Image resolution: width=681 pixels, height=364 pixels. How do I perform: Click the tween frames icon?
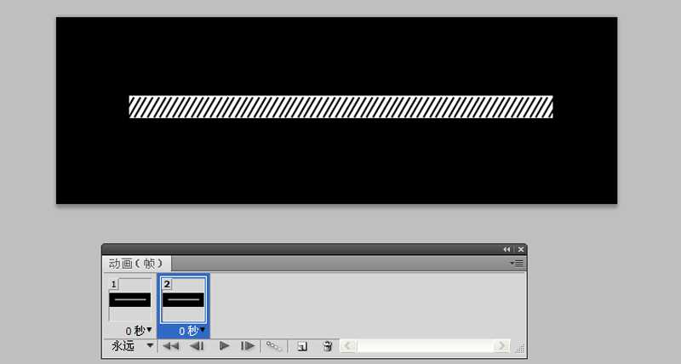click(274, 346)
